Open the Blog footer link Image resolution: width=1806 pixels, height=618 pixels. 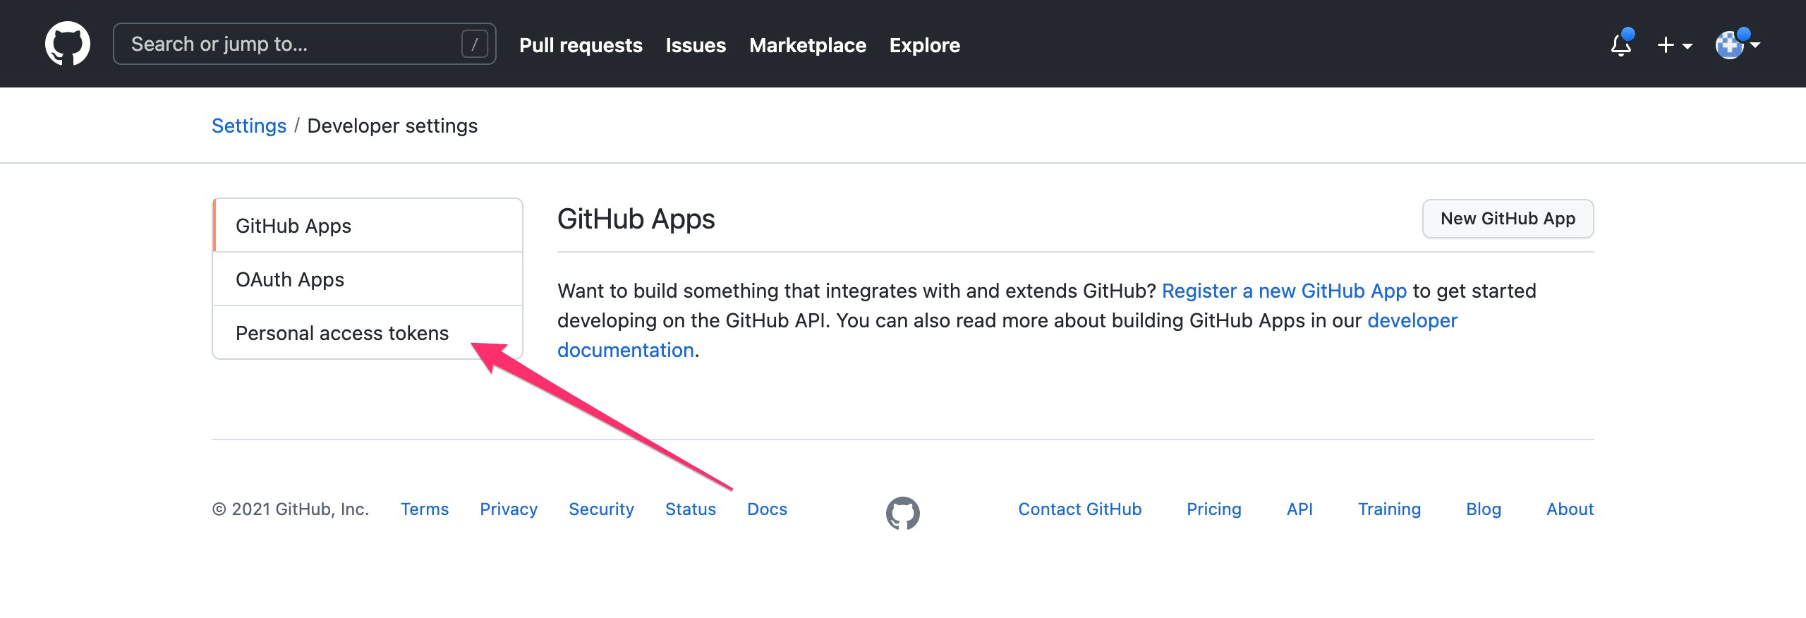(1484, 509)
